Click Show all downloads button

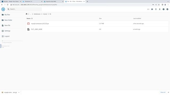pyautogui.click(x=163, y=92)
